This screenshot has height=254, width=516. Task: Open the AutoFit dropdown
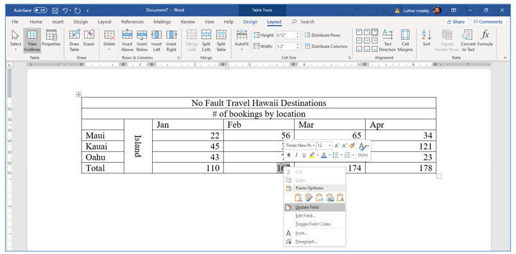tap(241, 40)
